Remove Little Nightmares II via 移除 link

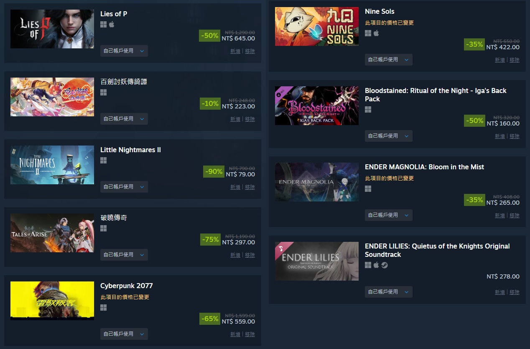(x=250, y=187)
